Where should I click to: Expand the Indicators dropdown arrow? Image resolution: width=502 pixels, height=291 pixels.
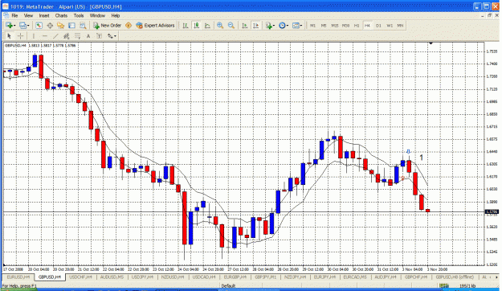pyautogui.click(x=274, y=26)
